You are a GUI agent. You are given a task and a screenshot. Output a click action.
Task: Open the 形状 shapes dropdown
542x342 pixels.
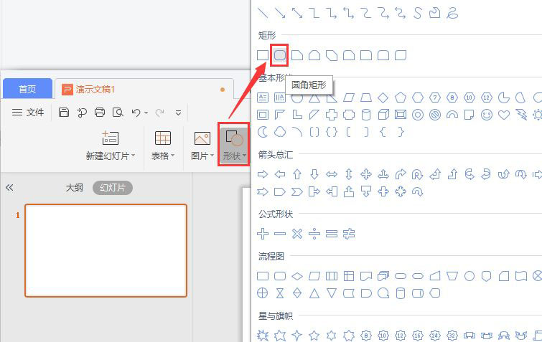(x=234, y=146)
